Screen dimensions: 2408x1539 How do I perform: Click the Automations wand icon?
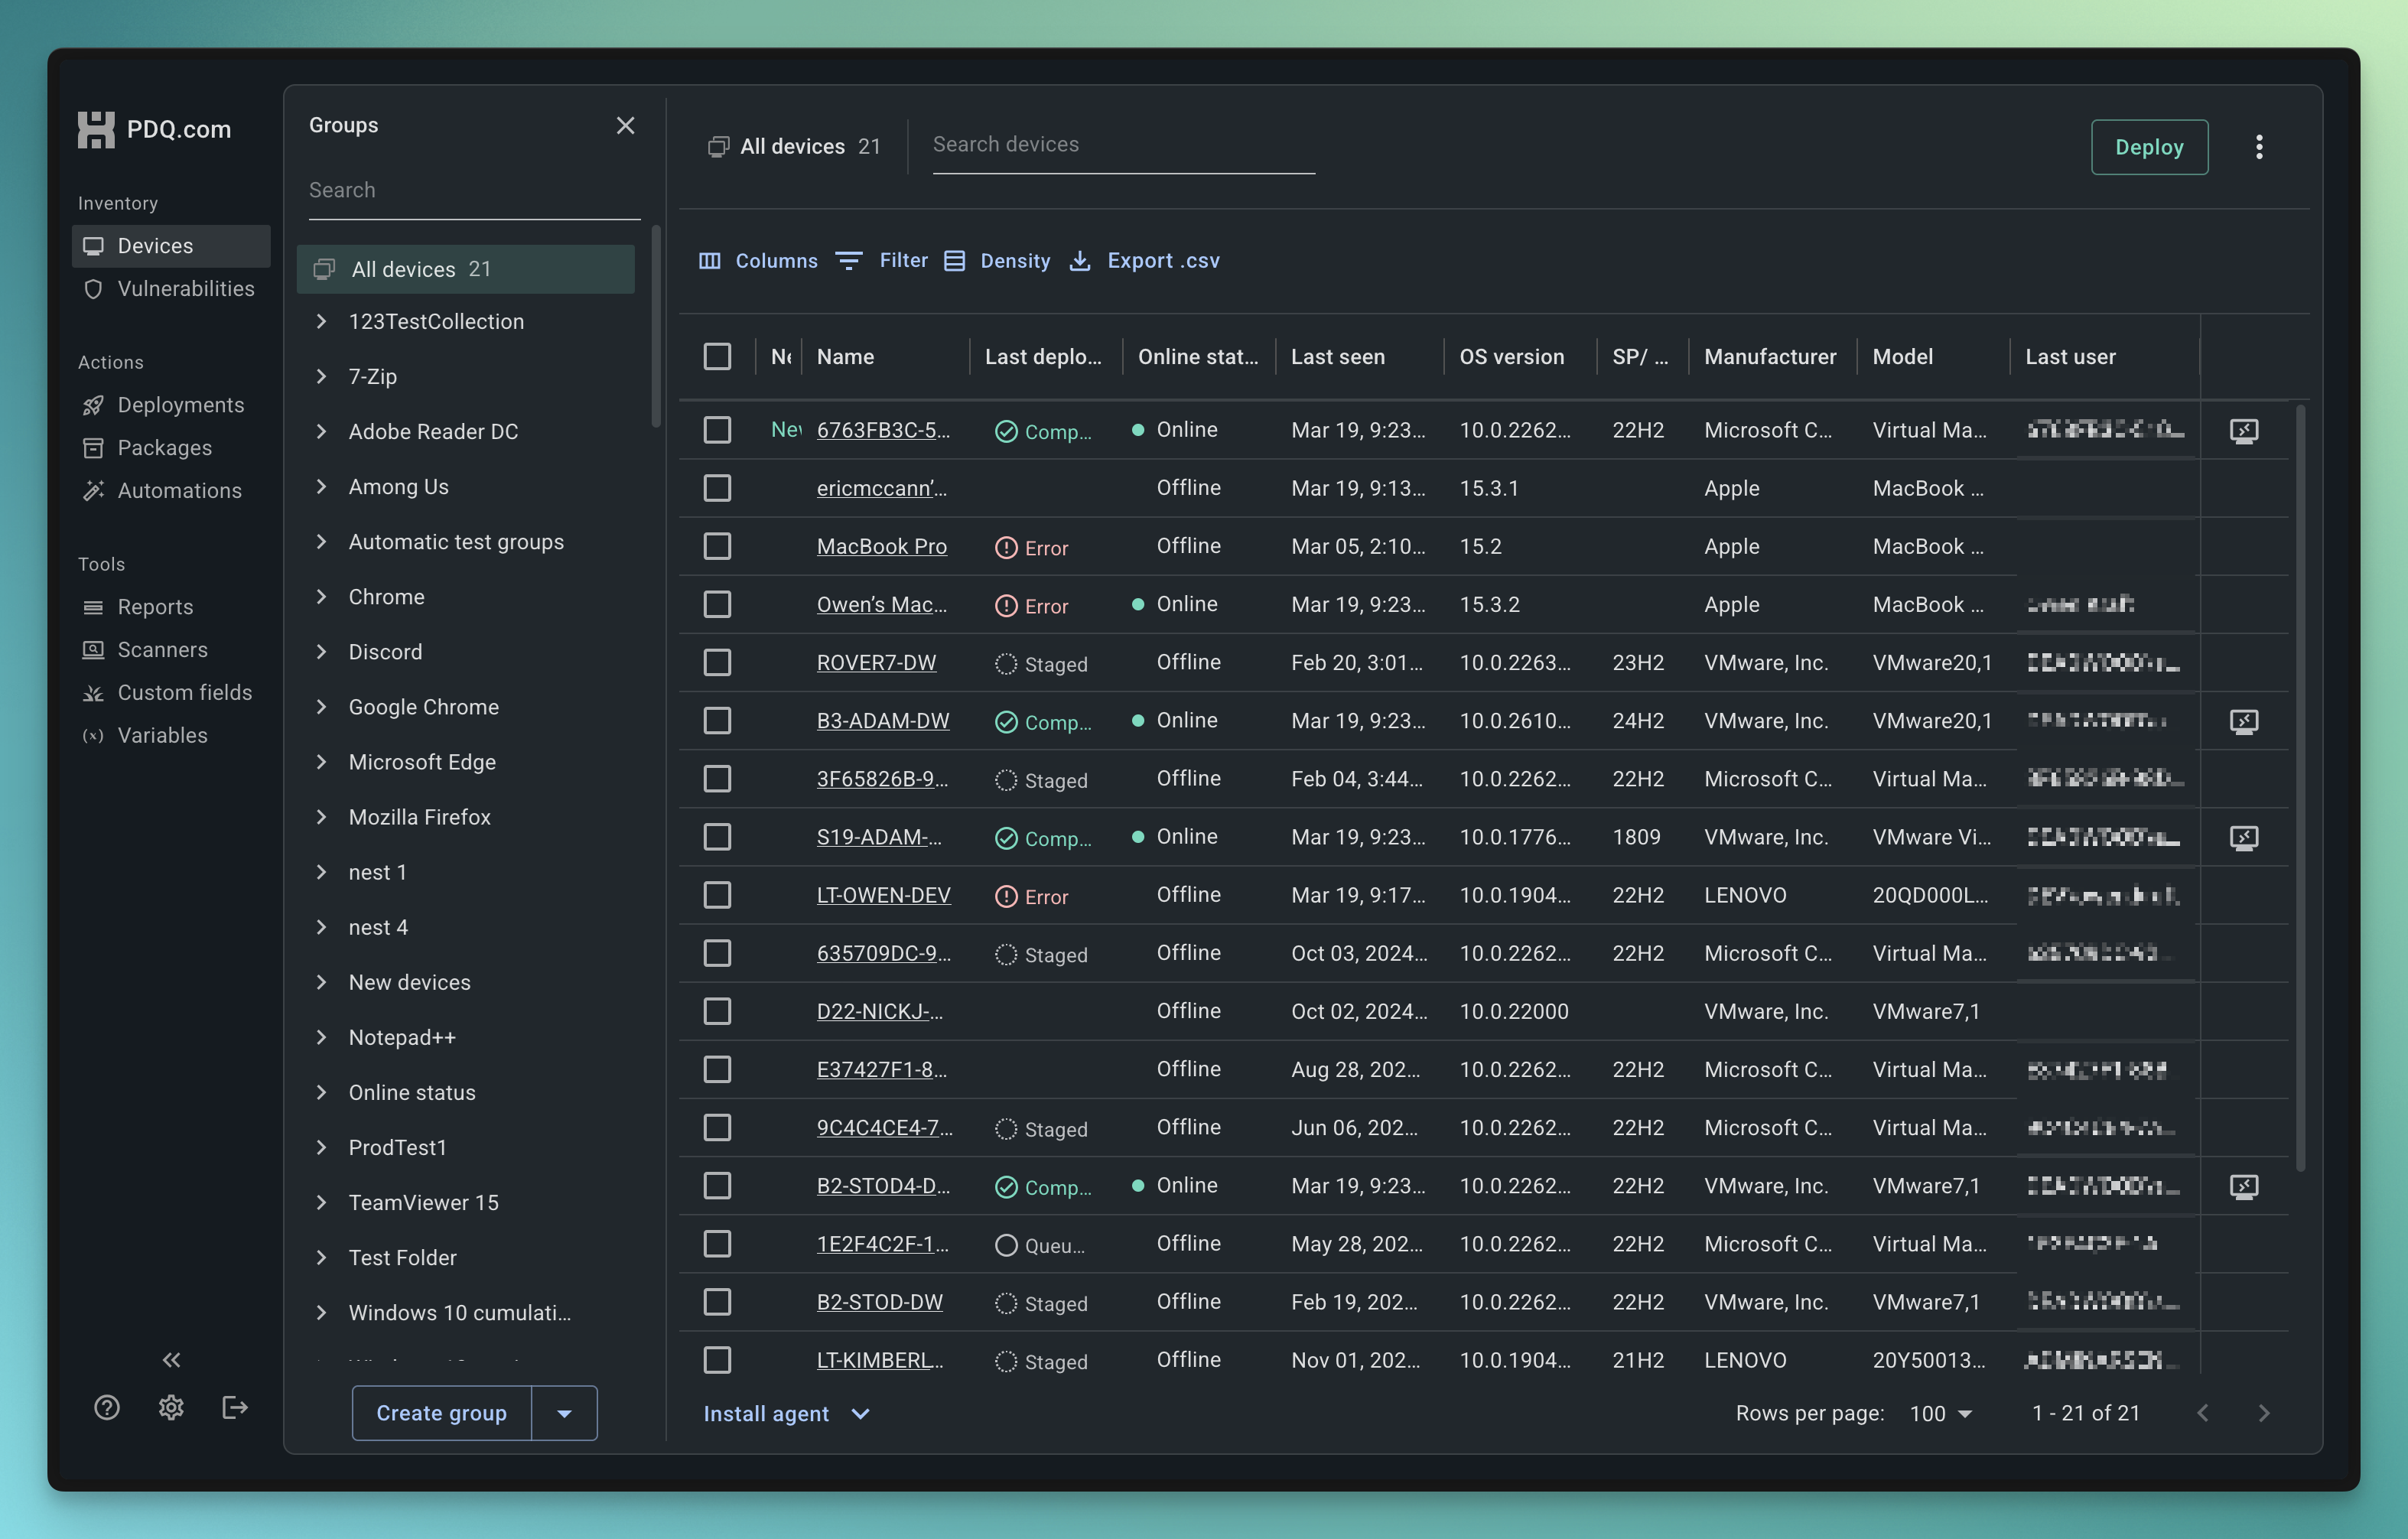tap(93, 491)
